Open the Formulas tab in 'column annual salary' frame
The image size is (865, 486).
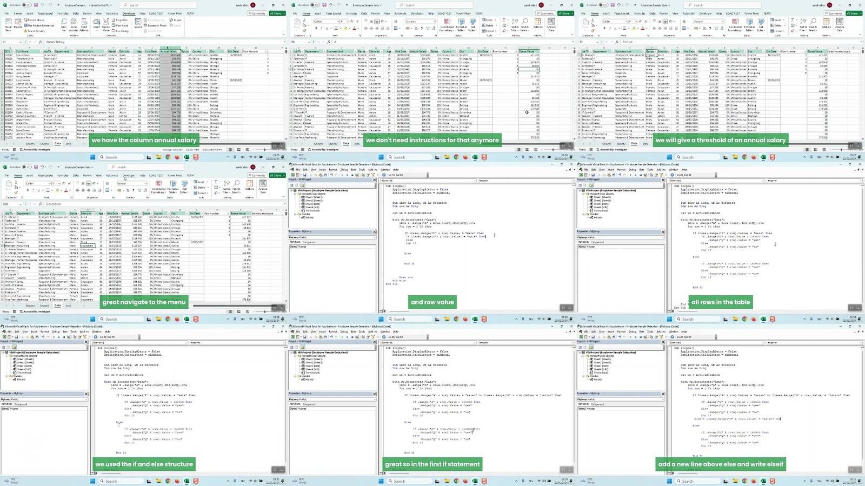[x=63, y=13]
